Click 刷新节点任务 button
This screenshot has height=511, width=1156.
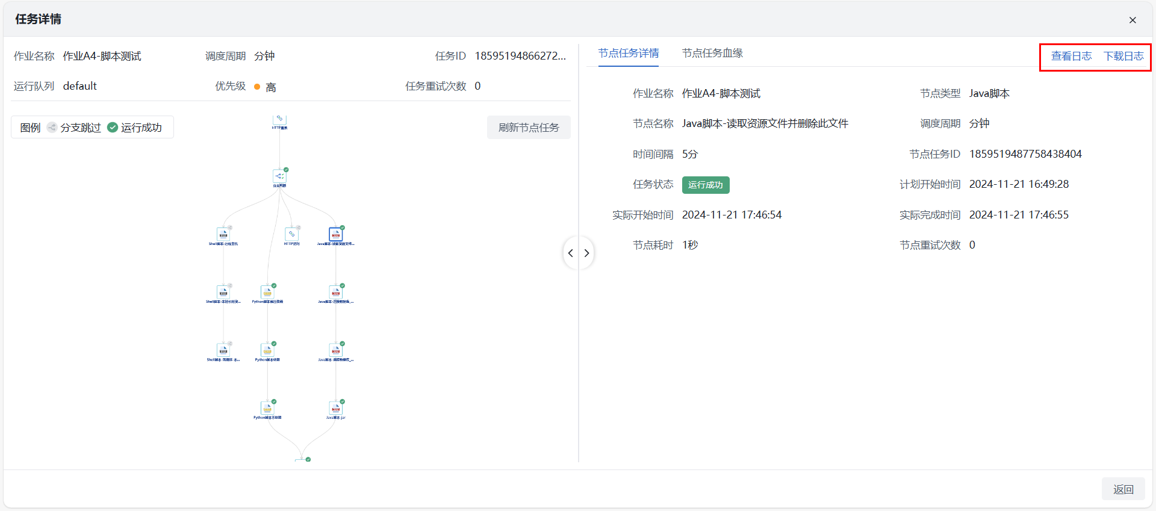click(529, 128)
